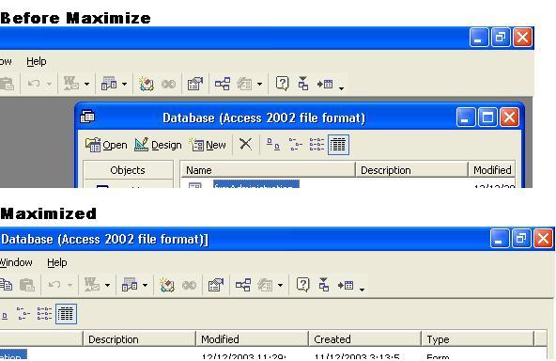Screen dimensions: 556x361
Task: Click Analyze icon in Maximized toolbar
Action: tap(130, 285)
